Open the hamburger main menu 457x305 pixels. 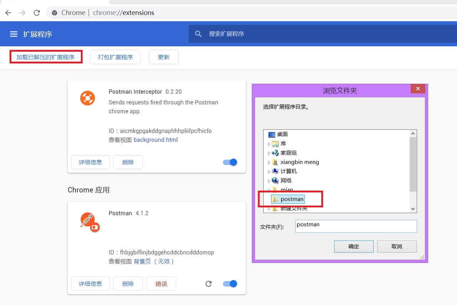coord(14,34)
